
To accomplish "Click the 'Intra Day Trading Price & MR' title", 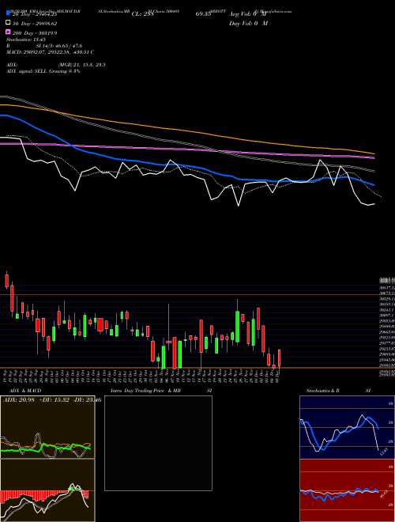I will [x=145, y=391].
